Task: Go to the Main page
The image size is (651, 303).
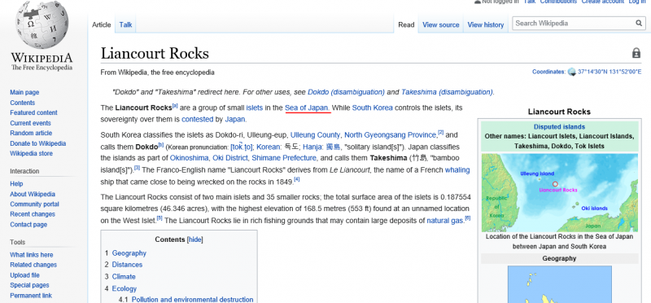Action: tap(24, 92)
